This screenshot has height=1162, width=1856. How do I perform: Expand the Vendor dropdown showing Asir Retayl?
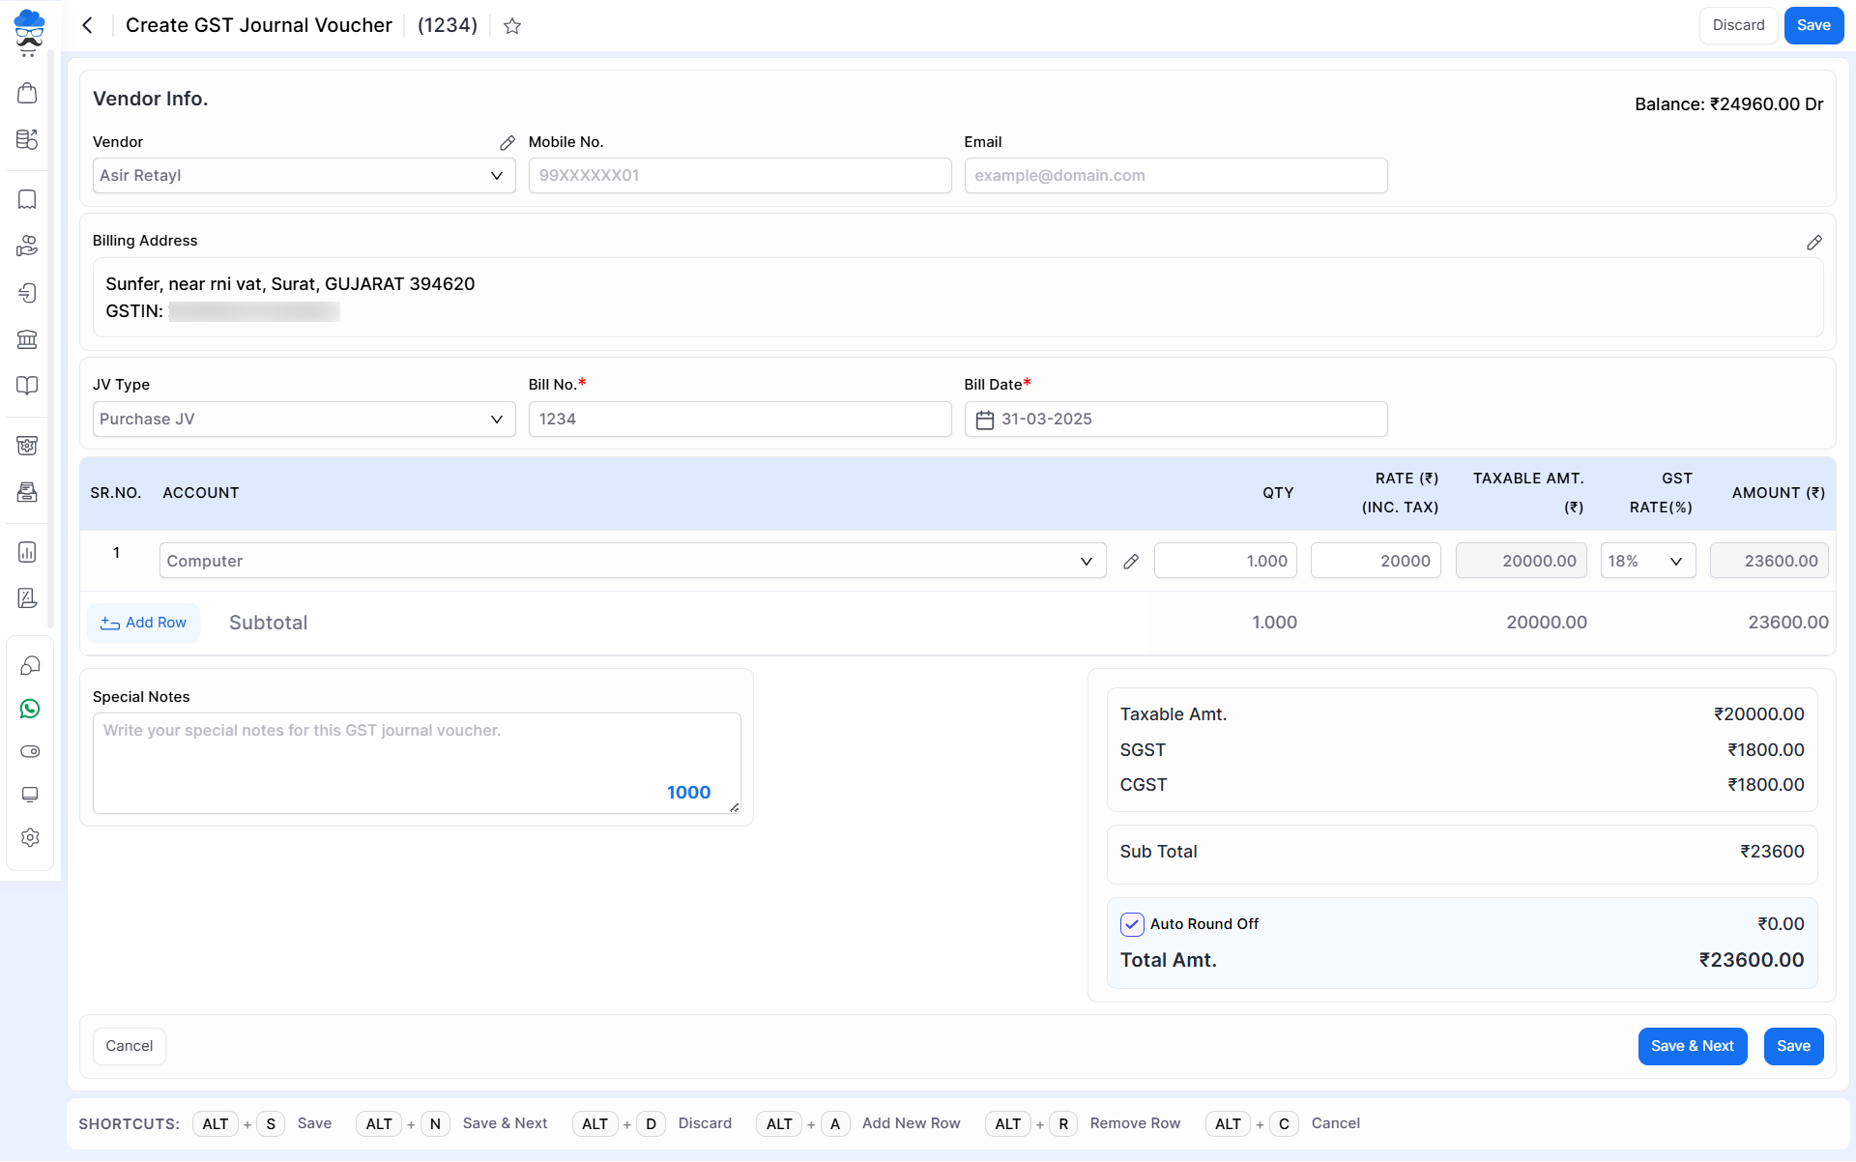(304, 176)
